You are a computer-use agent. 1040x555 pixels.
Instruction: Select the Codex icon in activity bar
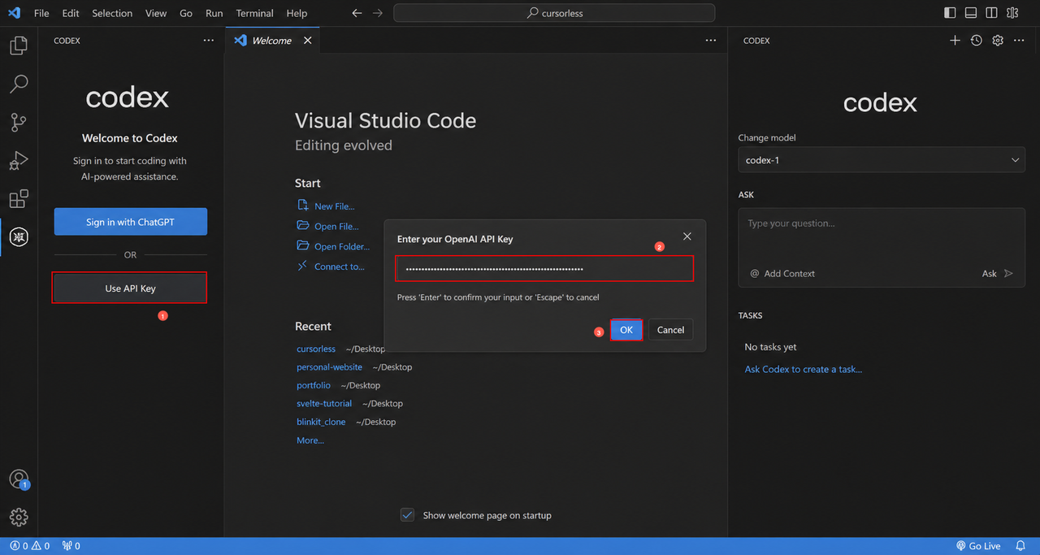[x=19, y=236]
